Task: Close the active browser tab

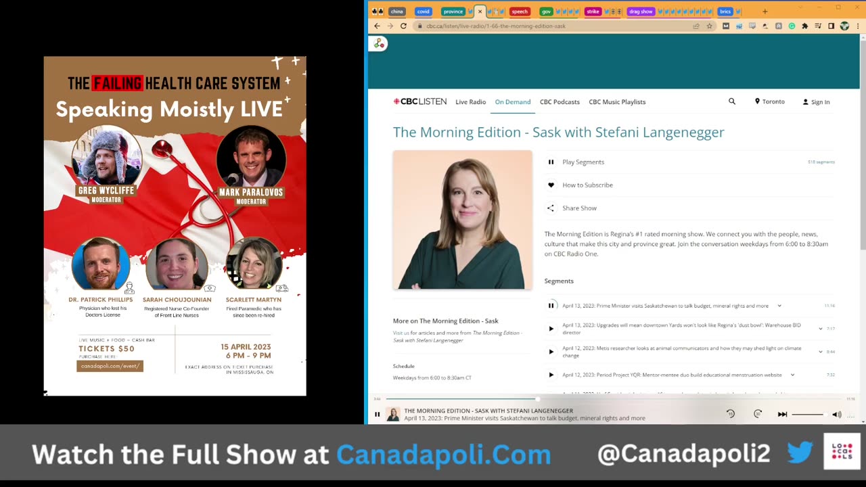Action: tap(480, 11)
